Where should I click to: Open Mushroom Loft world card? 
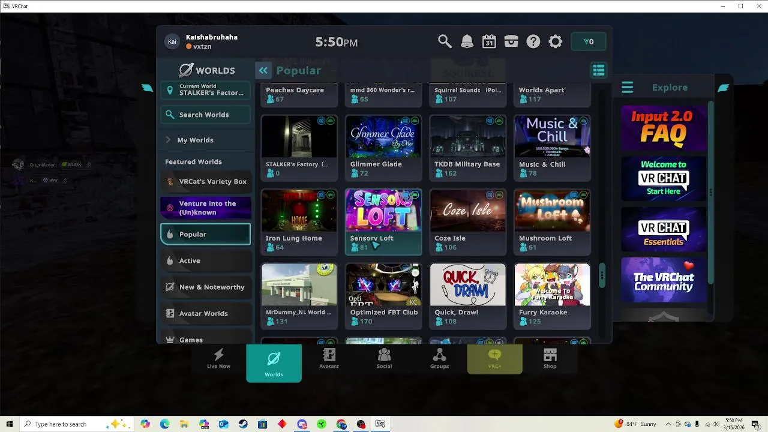pyautogui.click(x=552, y=222)
